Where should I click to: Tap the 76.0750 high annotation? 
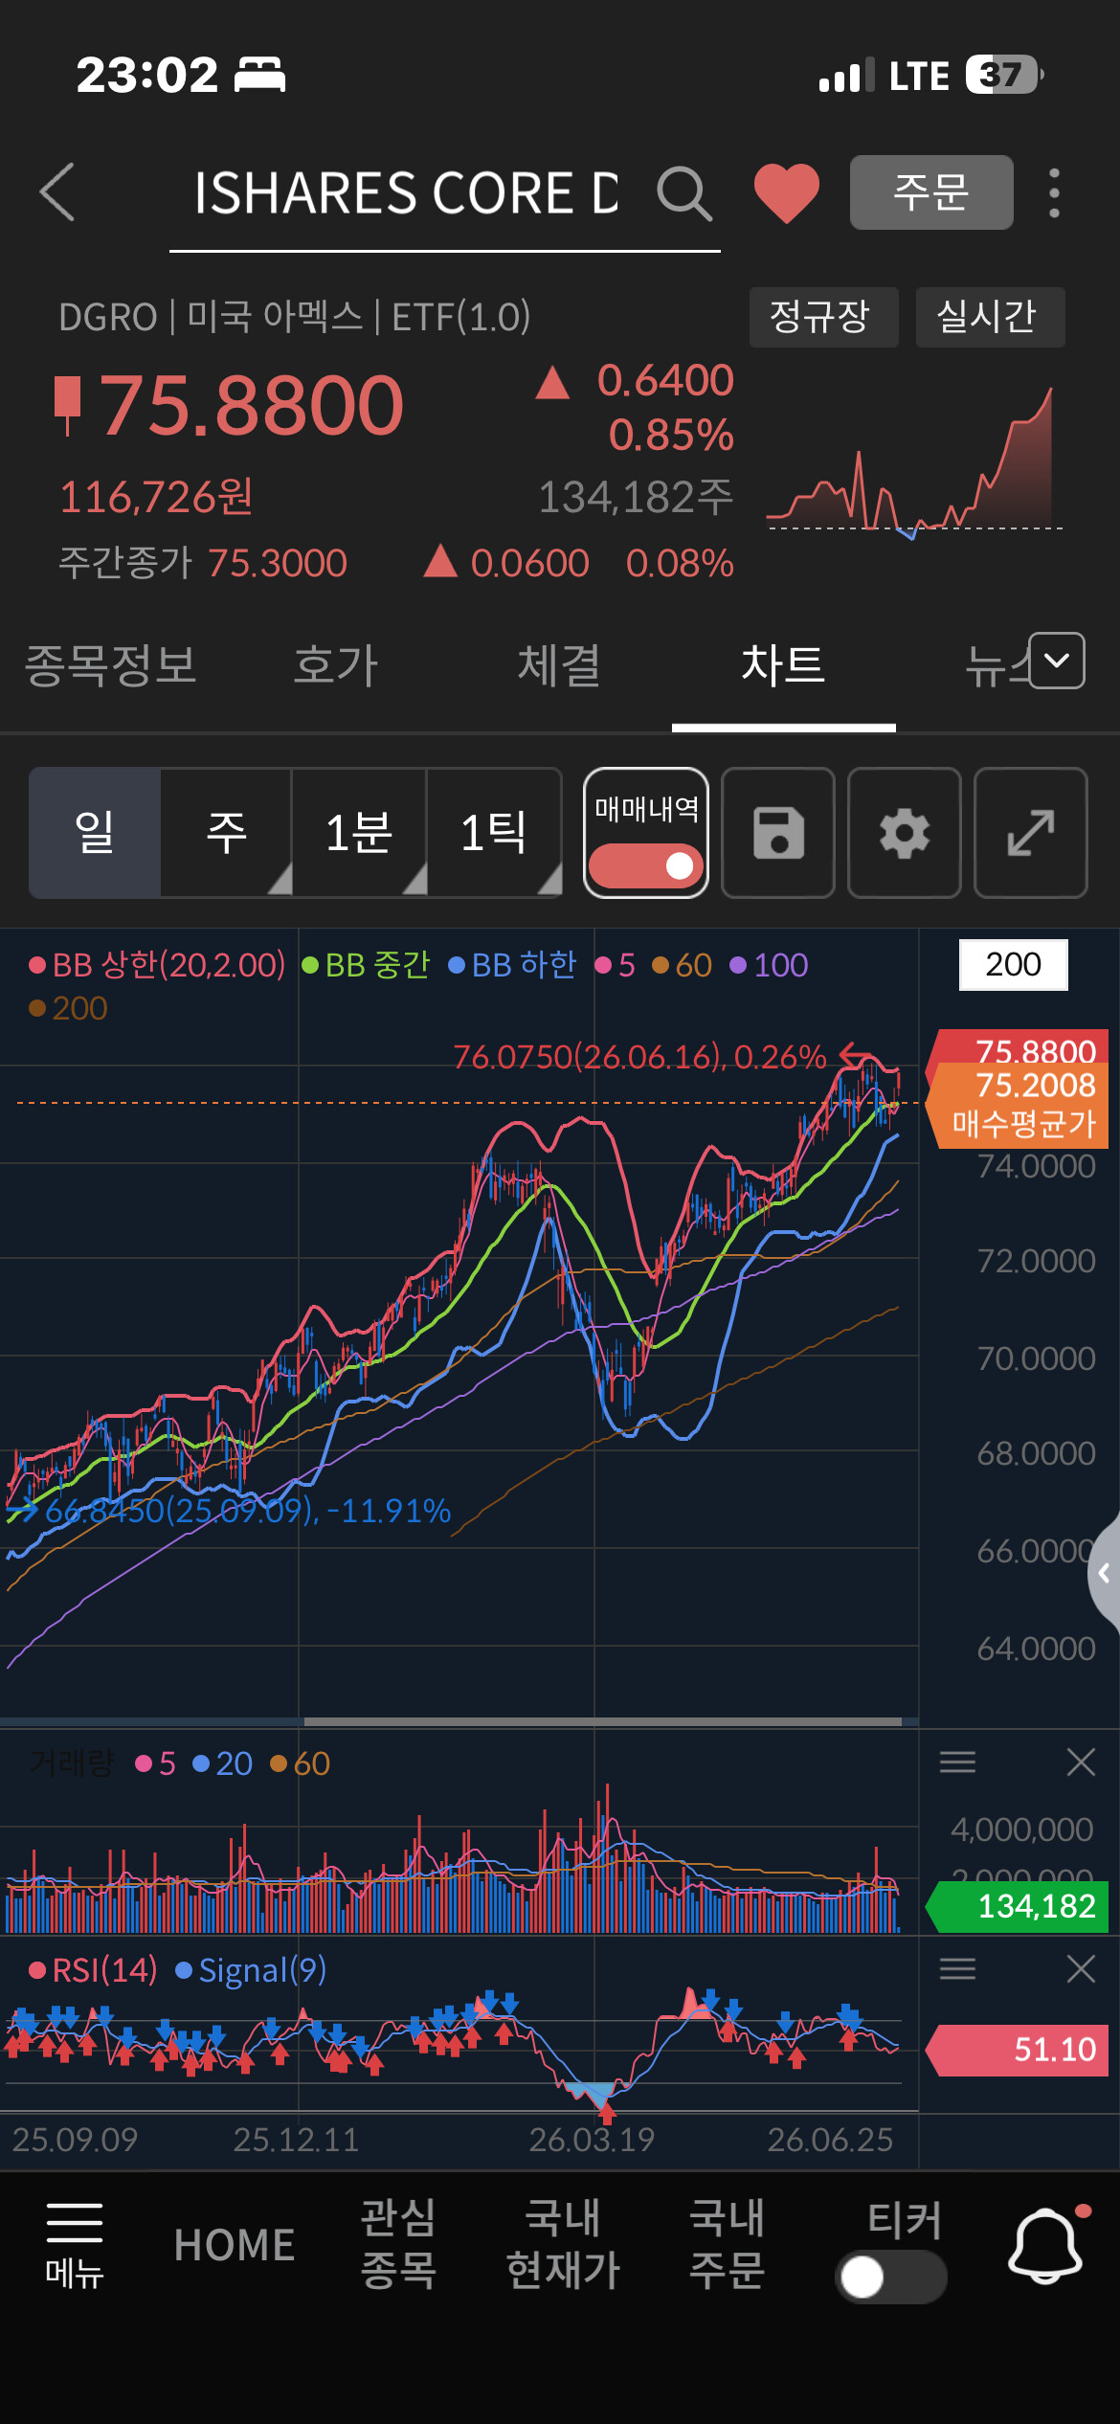point(639,1057)
